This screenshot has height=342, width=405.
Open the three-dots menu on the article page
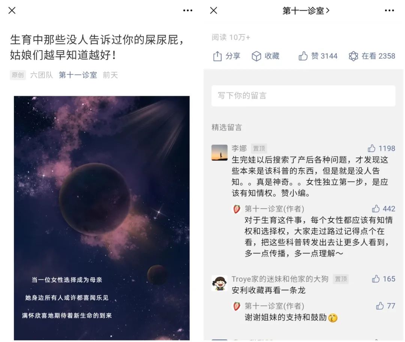click(187, 11)
